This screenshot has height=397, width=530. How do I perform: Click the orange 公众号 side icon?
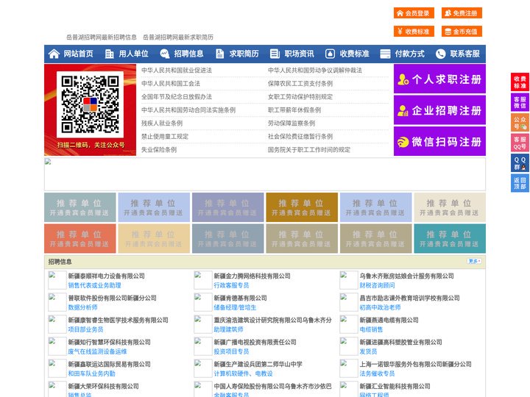pyautogui.click(x=520, y=122)
